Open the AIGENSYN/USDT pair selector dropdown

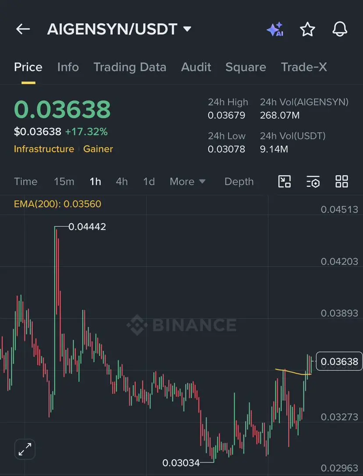(119, 29)
